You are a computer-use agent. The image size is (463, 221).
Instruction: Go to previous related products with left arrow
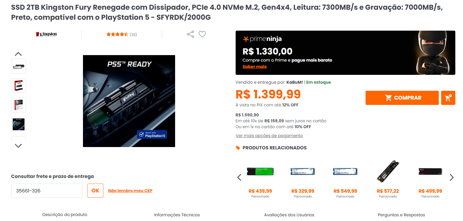239,177
